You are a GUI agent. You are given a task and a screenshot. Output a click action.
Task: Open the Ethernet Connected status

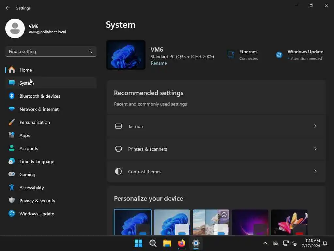coord(243,55)
